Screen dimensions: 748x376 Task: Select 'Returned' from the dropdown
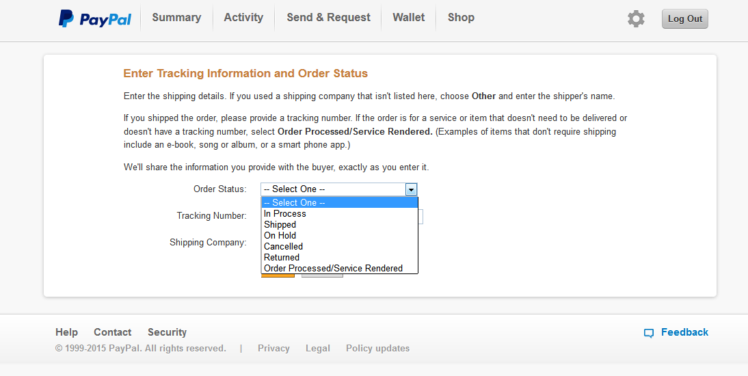click(x=339, y=258)
